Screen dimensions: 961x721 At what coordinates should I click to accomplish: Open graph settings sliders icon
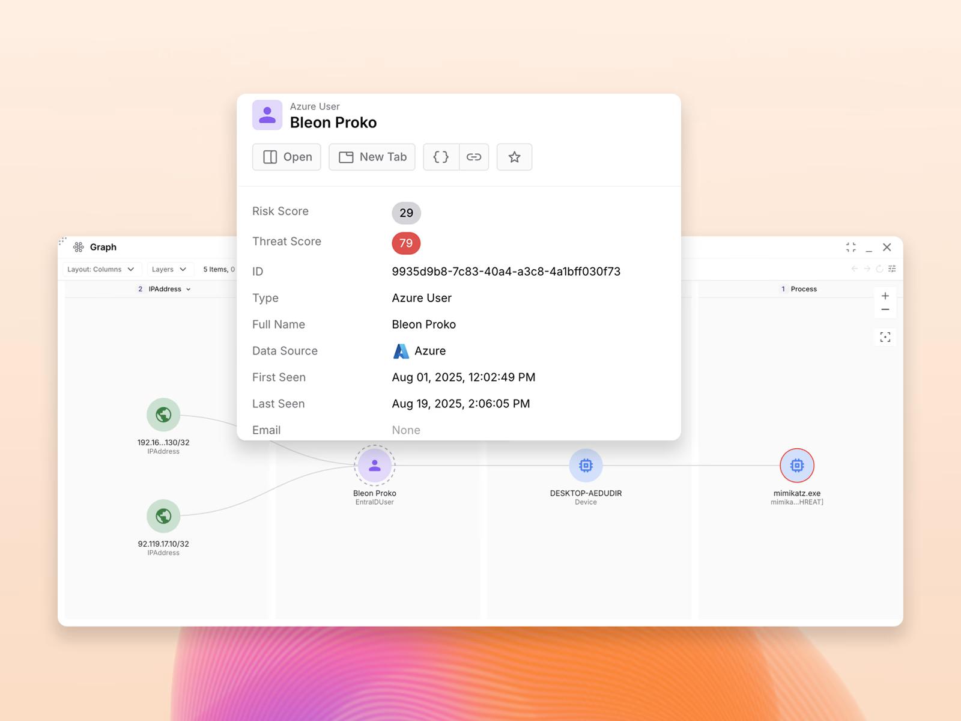pos(892,269)
